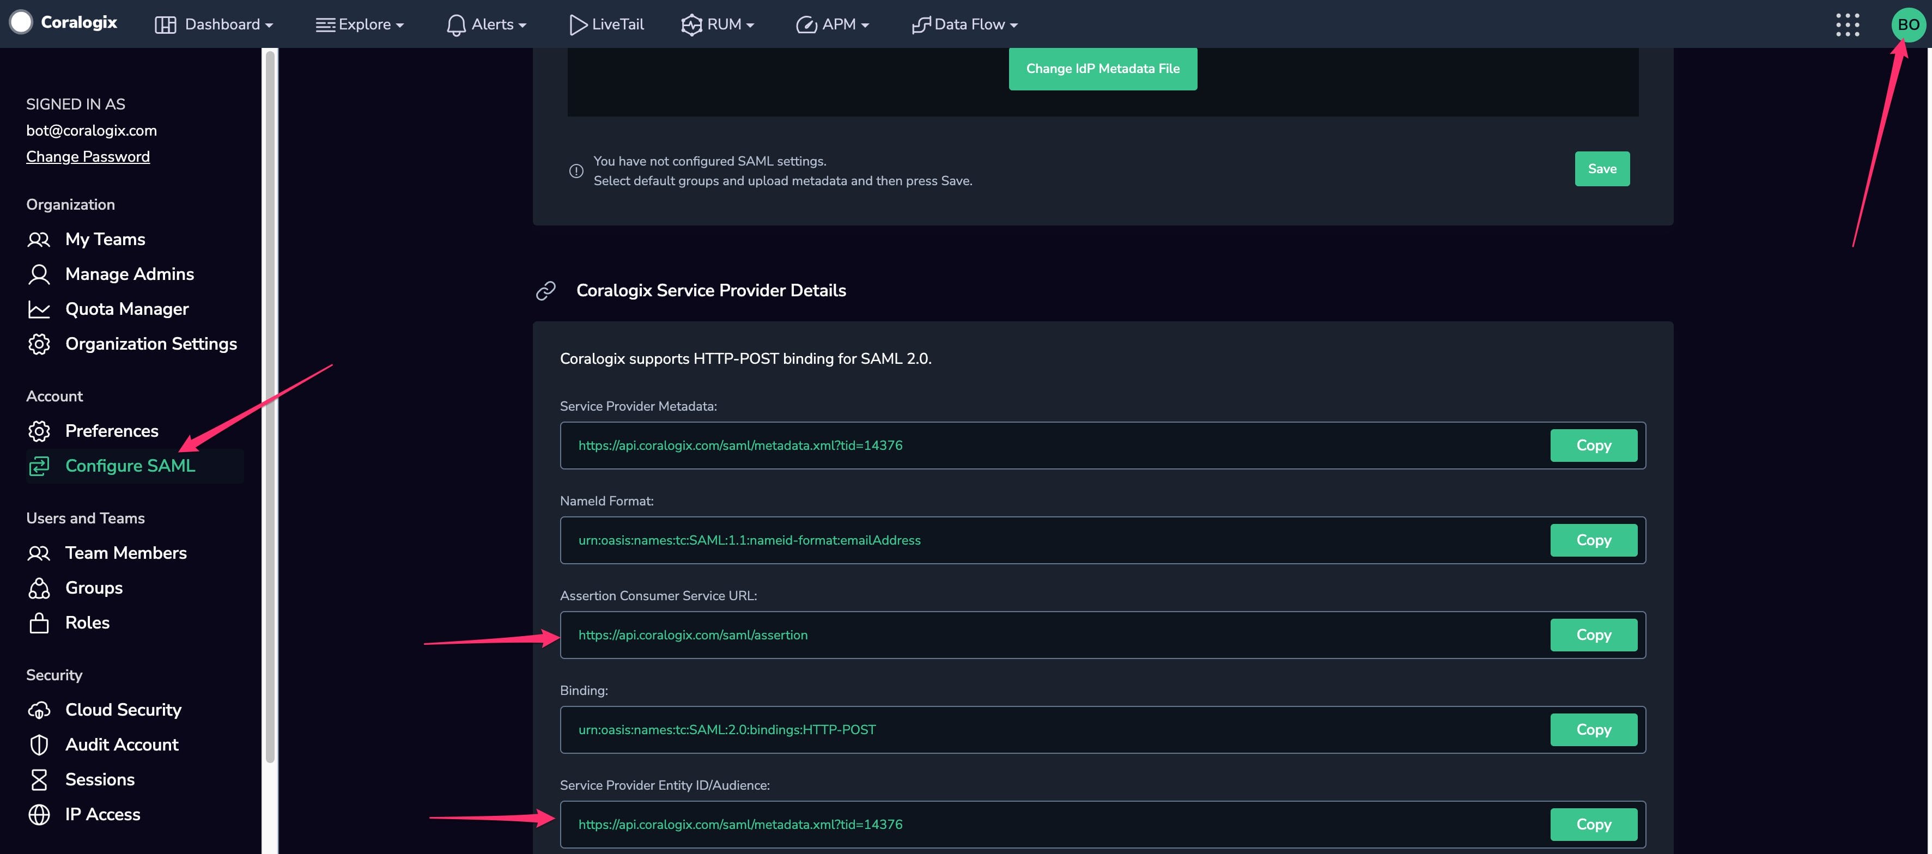The height and width of the screenshot is (854, 1932).
Task: Copy the NameId Format value
Action: coord(1594,540)
